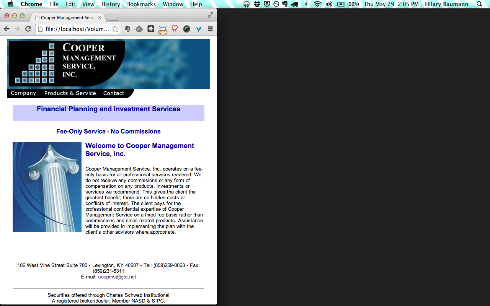Open the Hilary Baumann user menu
The width and height of the screenshot is (490, 306).
click(446, 4)
